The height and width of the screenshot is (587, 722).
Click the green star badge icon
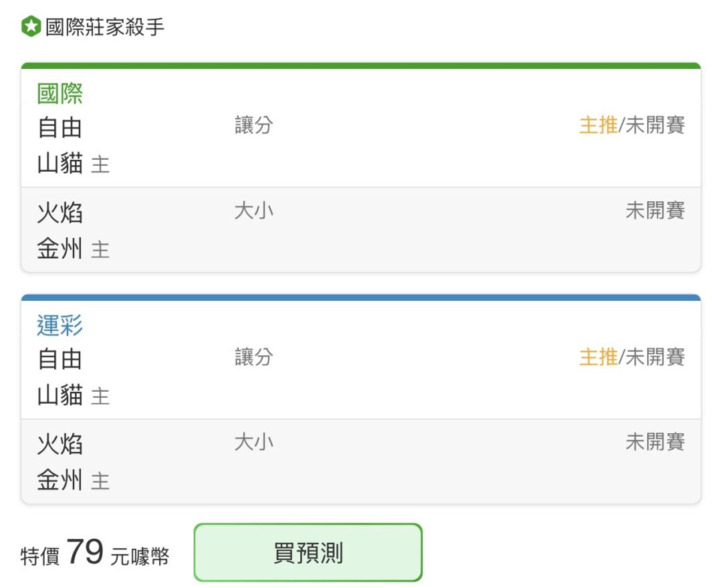coord(31,26)
